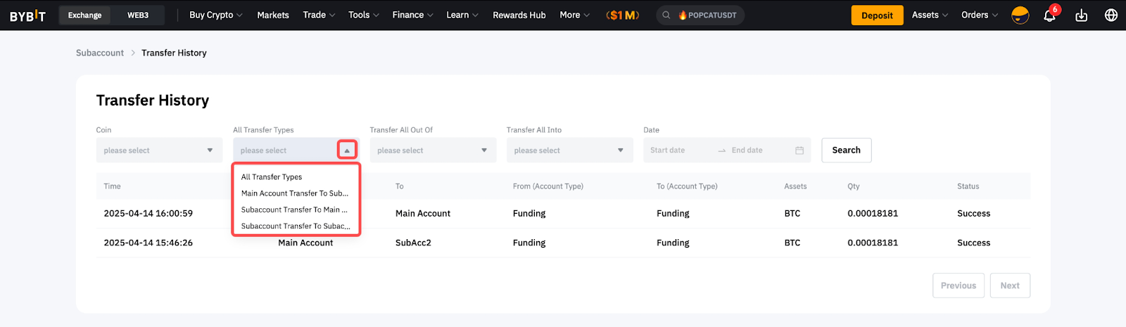The image size is (1126, 327).
Task: Collapse the All Transfer Types dropdown arrow
Action: (x=347, y=150)
